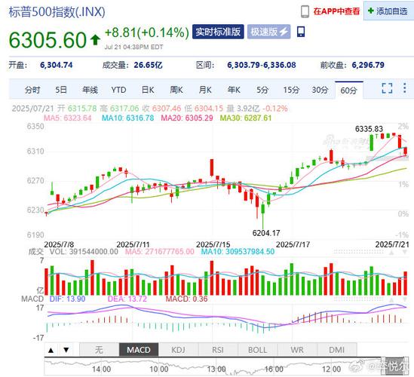Click the opening price 6,304.74
414x377 pixels.
[57, 65]
